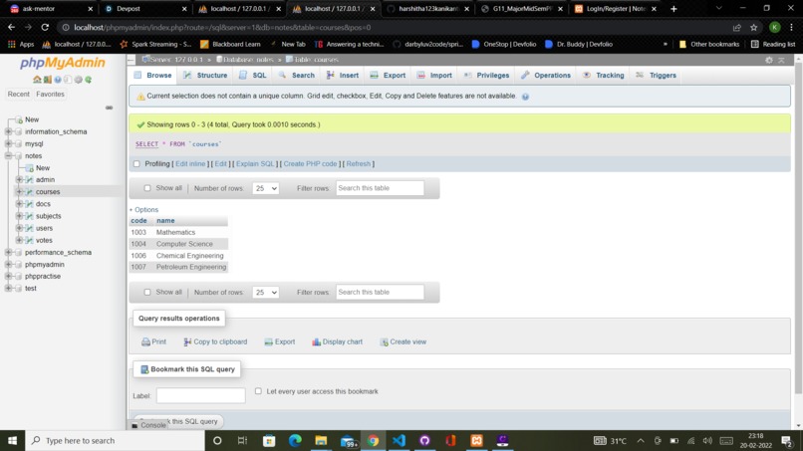Screen dimensions: 803x451
Task: Click browser Back arrow
Action: pyautogui.click(x=11, y=27)
